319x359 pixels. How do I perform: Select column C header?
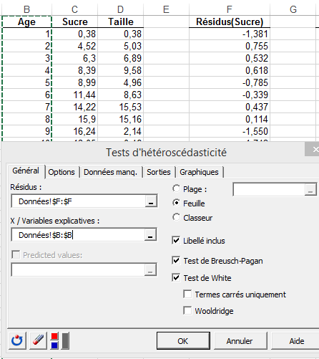(75, 9)
